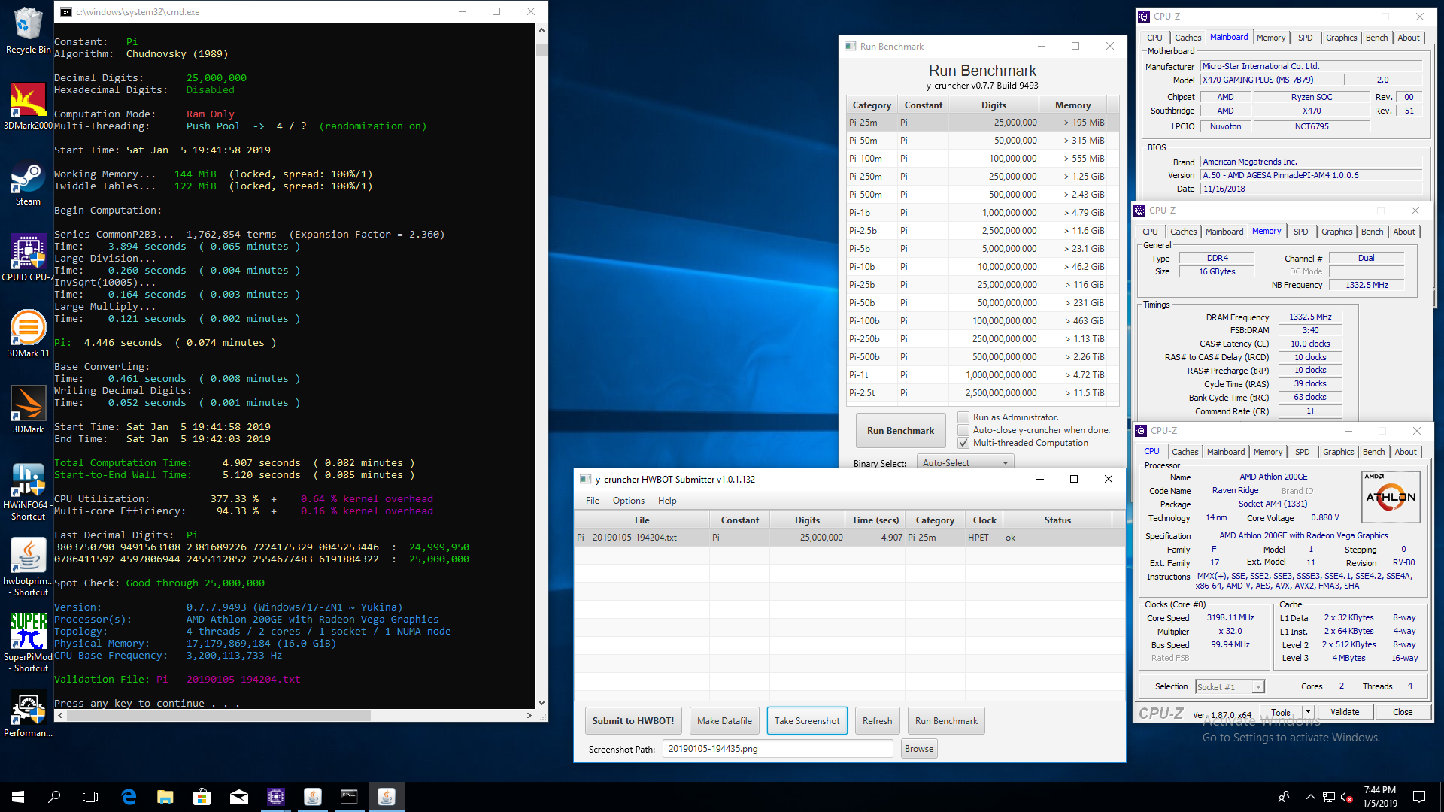
Task: Open Microsoft Store taskbar icon
Action: click(x=202, y=797)
